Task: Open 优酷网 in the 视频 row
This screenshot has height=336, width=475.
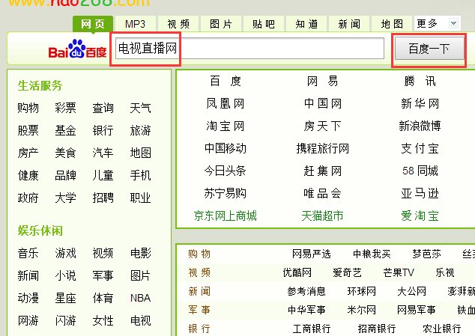Action: point(297,272)
